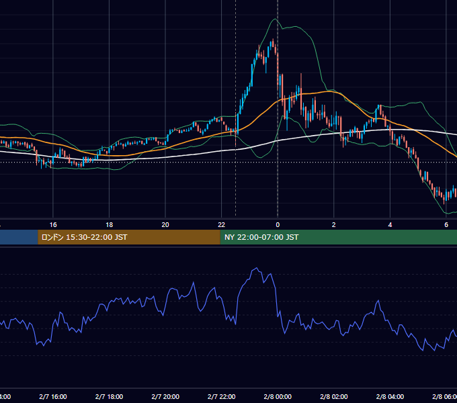Viewport: 457px width, 403px height.
Task: Click the 2/7 18:00 indicator axis label
Action: tap(110, 396)
